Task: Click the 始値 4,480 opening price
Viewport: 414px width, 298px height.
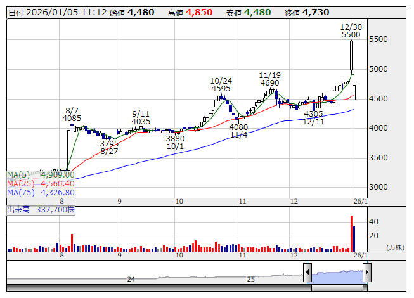Action: [x=132, y=13]
